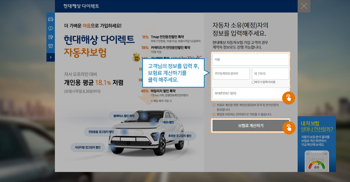The height and width of the screenshot is (182, 350).
Task: Click the Tmap 안전운전할인 특약 text
Action: [167, 37]
